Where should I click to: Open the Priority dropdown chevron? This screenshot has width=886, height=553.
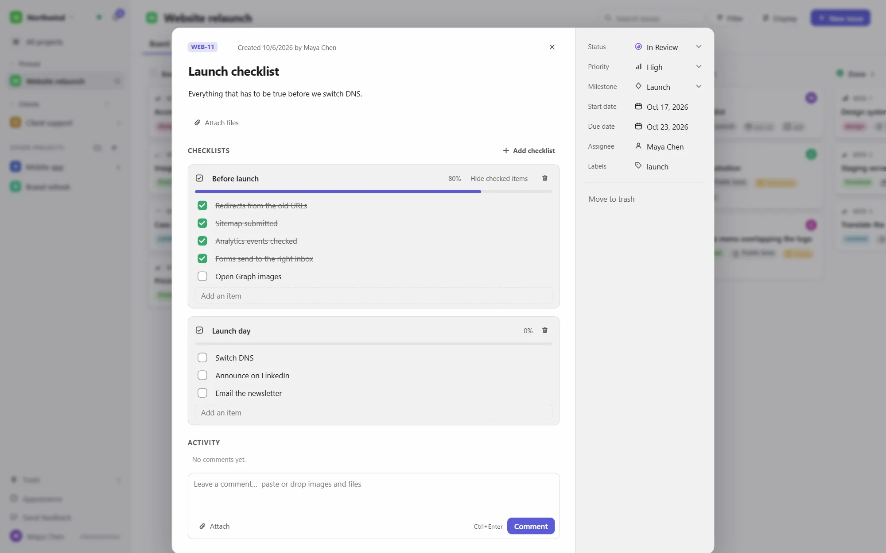click(699, 66)
